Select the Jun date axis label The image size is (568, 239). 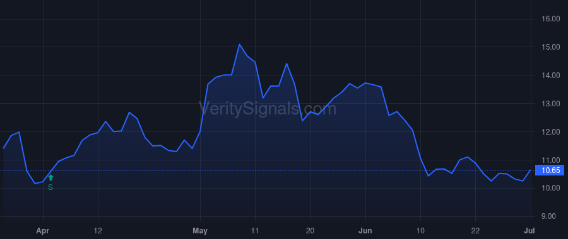tap(365, 230)
